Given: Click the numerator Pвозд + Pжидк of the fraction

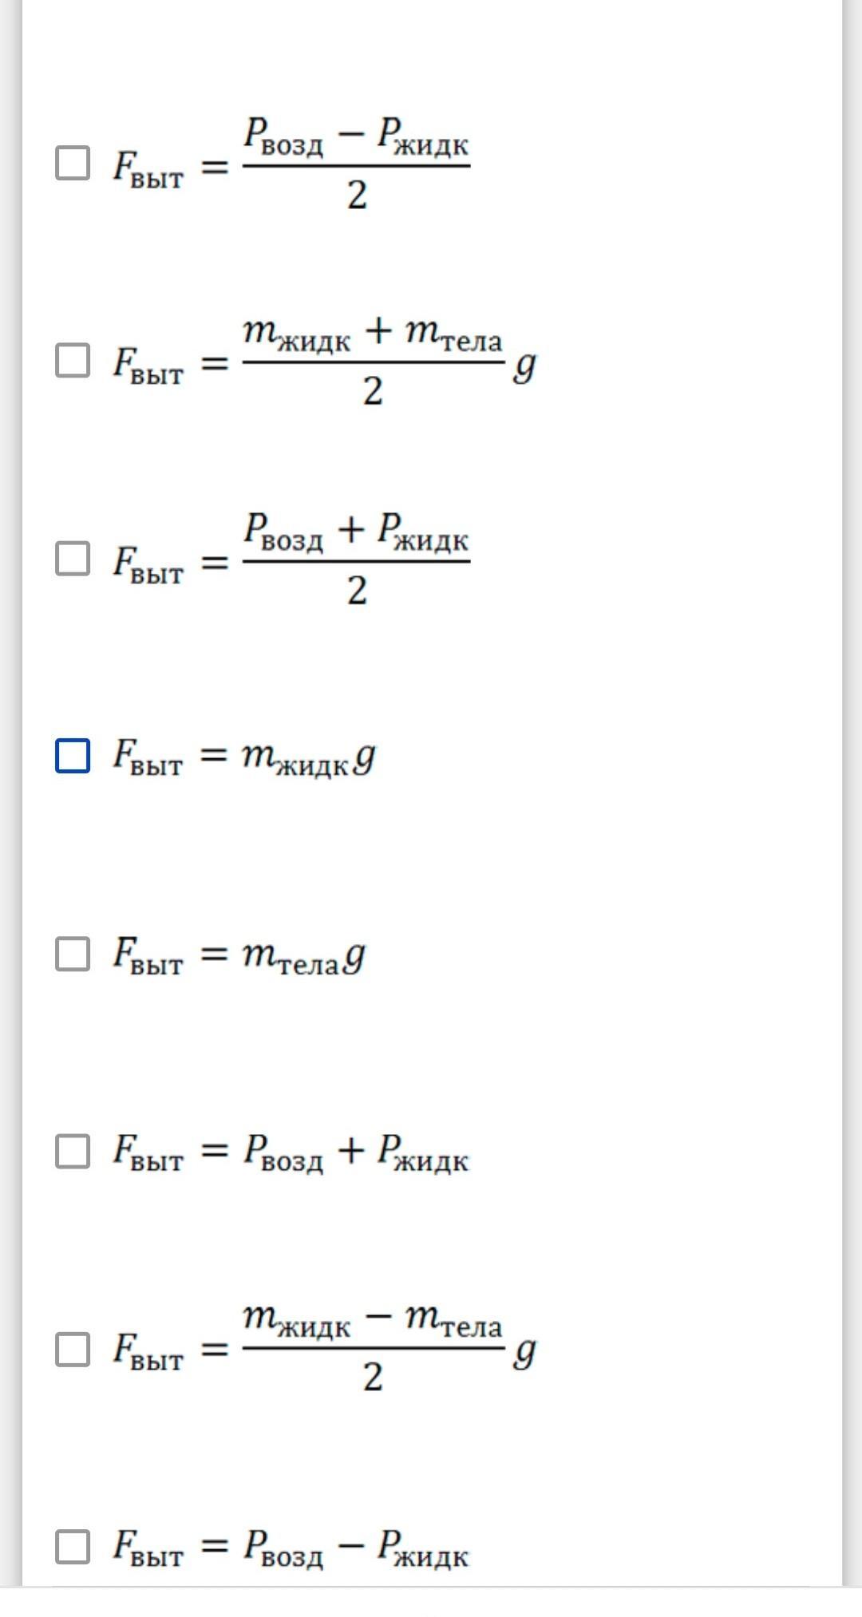Looking at the screenshot, I should pyautogui.click(x=356, y=531).
